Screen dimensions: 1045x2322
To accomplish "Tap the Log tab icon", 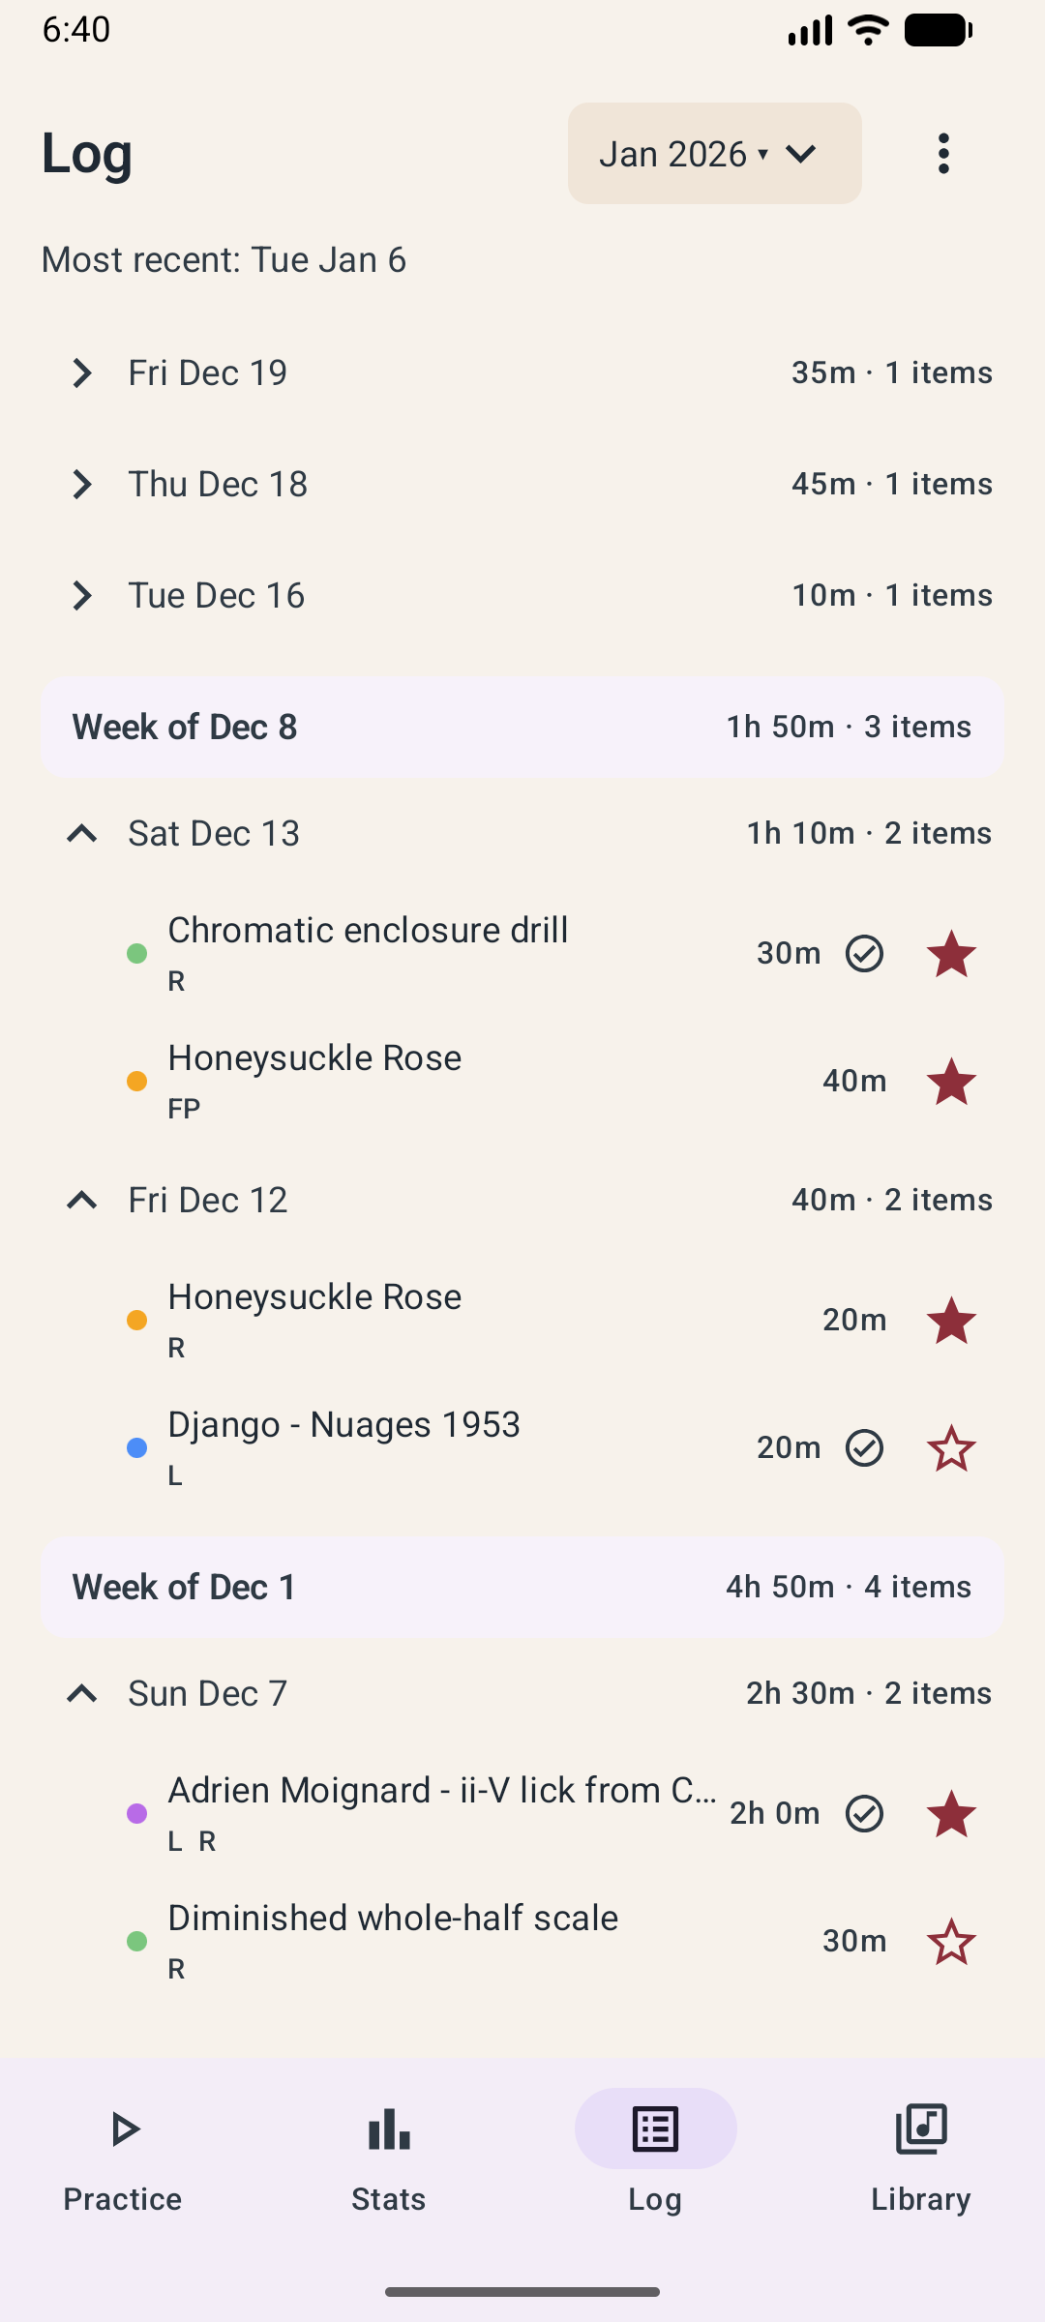I will (x=655, y=2130).
